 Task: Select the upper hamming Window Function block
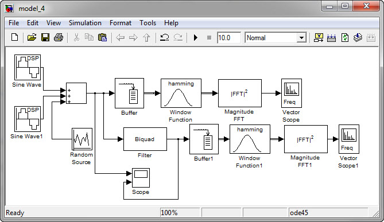click(181, 94)
